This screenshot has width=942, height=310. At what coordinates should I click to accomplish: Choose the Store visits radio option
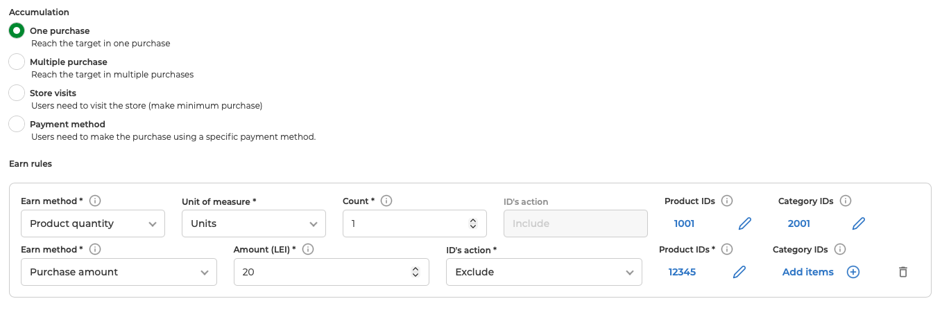pos(17,93)
